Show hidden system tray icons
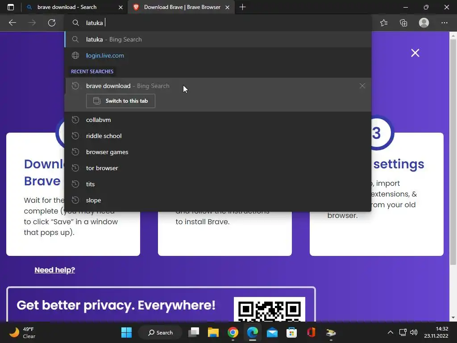This screenshot has width=457, height=343. 391,332
